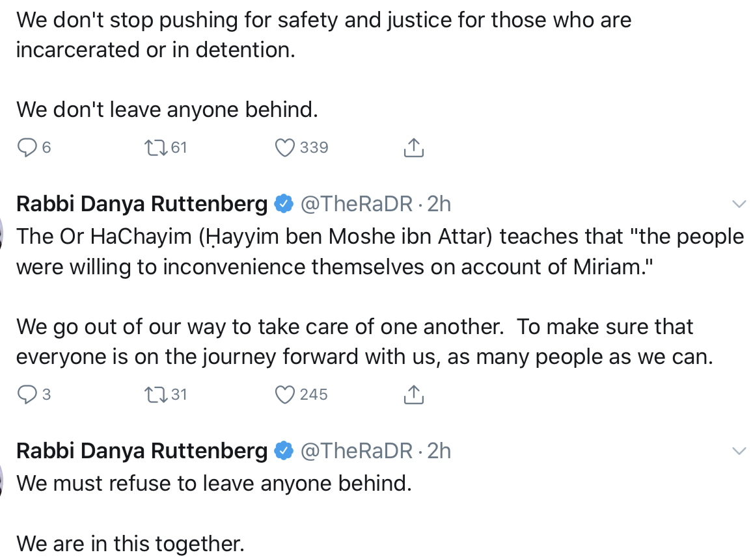Reply to the "We don't leave anyone behind" tweet

(27, 148)
